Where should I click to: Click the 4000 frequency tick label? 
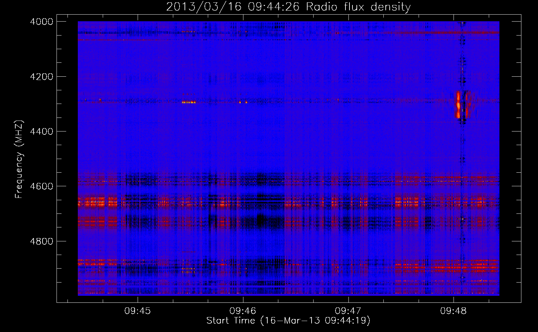[42, 22]
